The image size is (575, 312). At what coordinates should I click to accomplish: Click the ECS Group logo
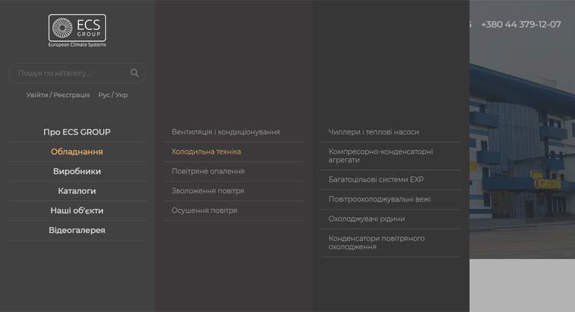pyautogui.click(x=77, y=31)
